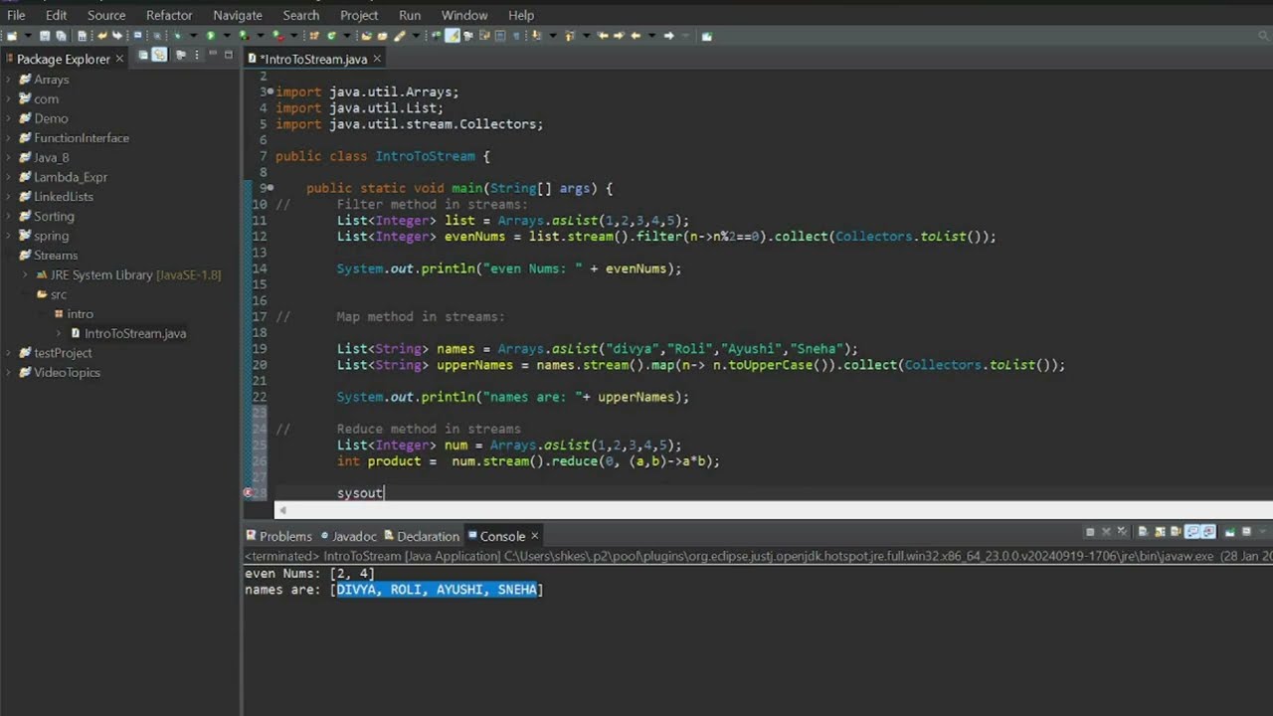
Task: Click the Forward navigation arrow in toolbar
Action: tap(668, 36)
